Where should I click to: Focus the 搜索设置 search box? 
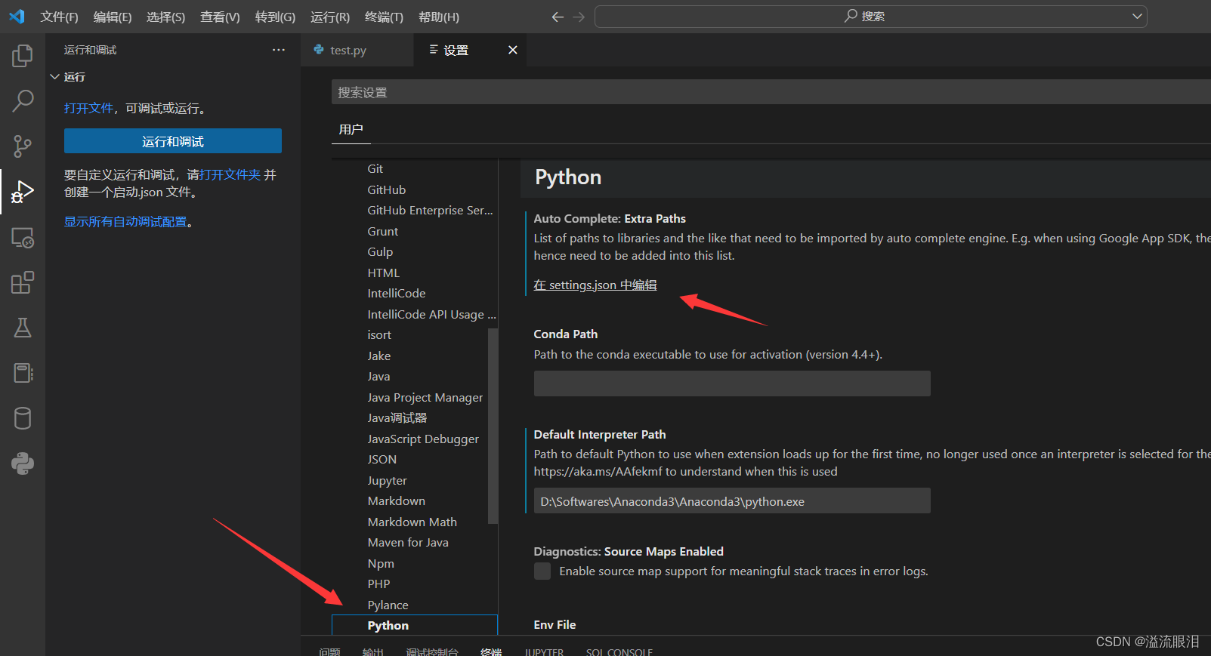pyautogui.click(x=771, y=92)
